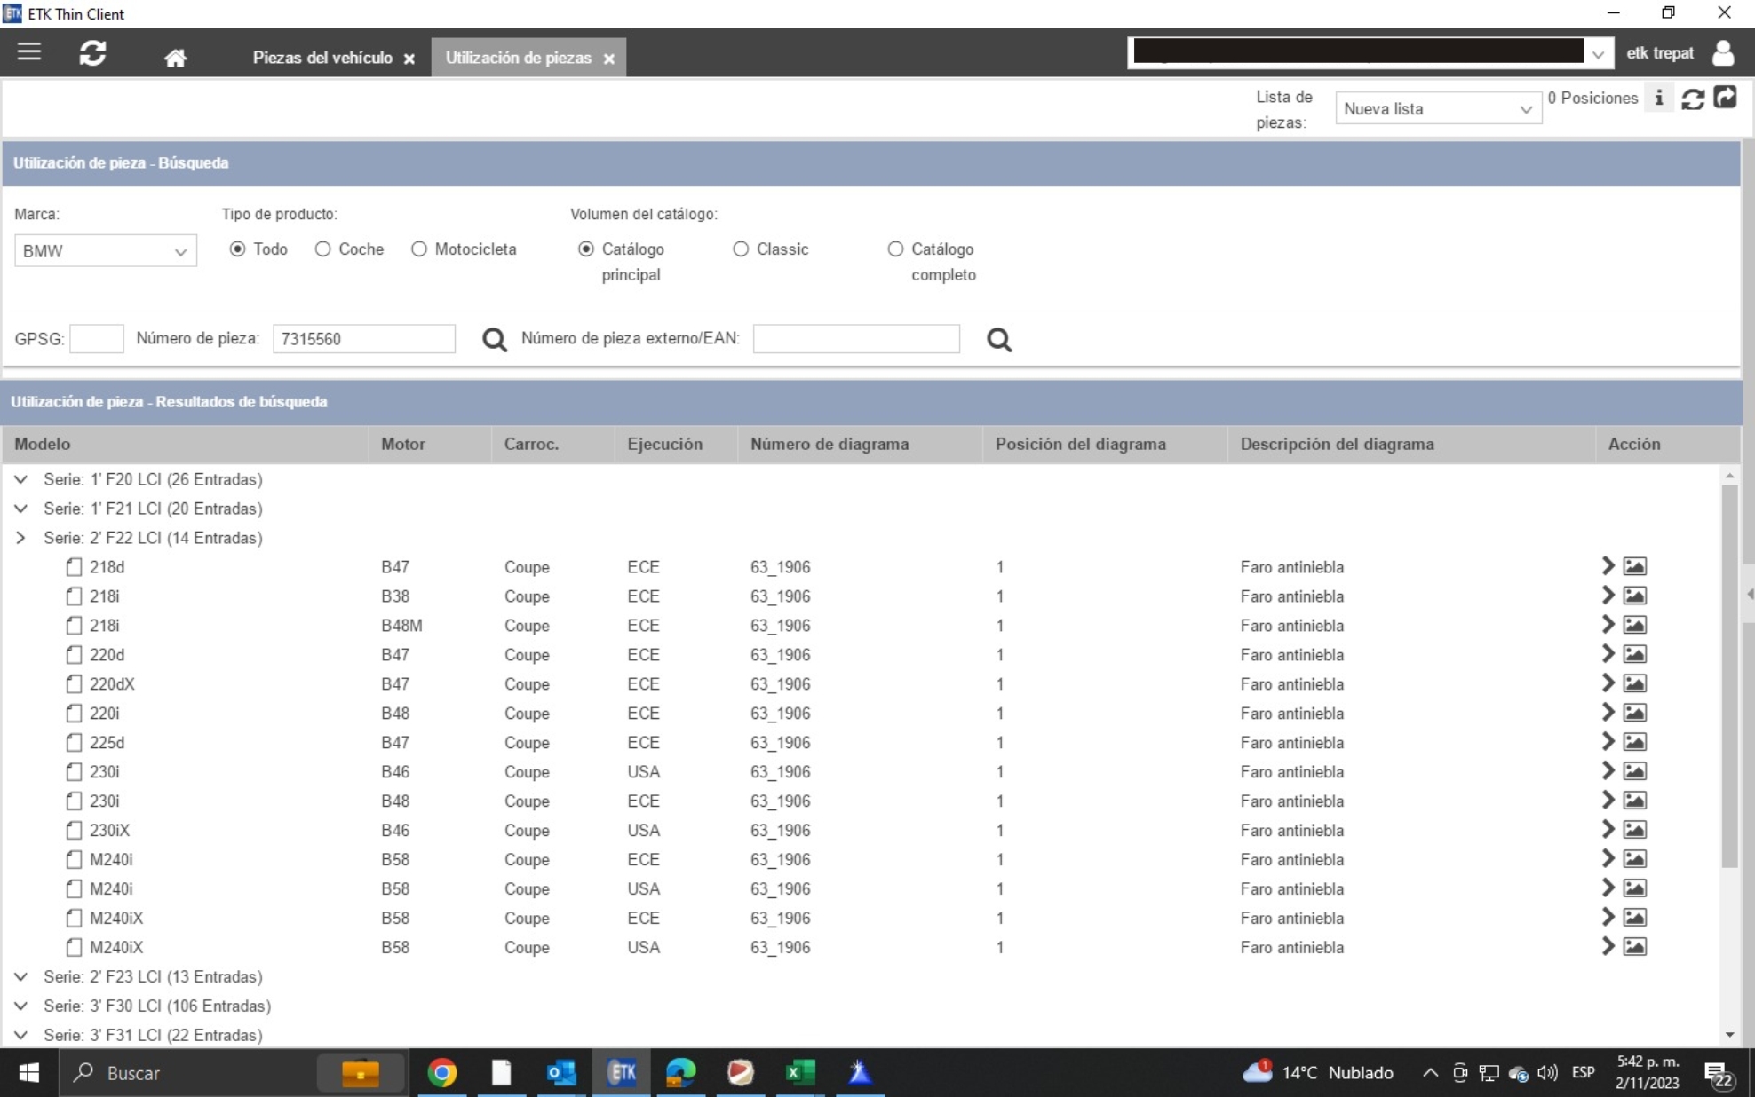Click arrow action for M240iX USA row
Image resolution: width=1755 pixels, height=1097 pixels.
[1607, 946]
